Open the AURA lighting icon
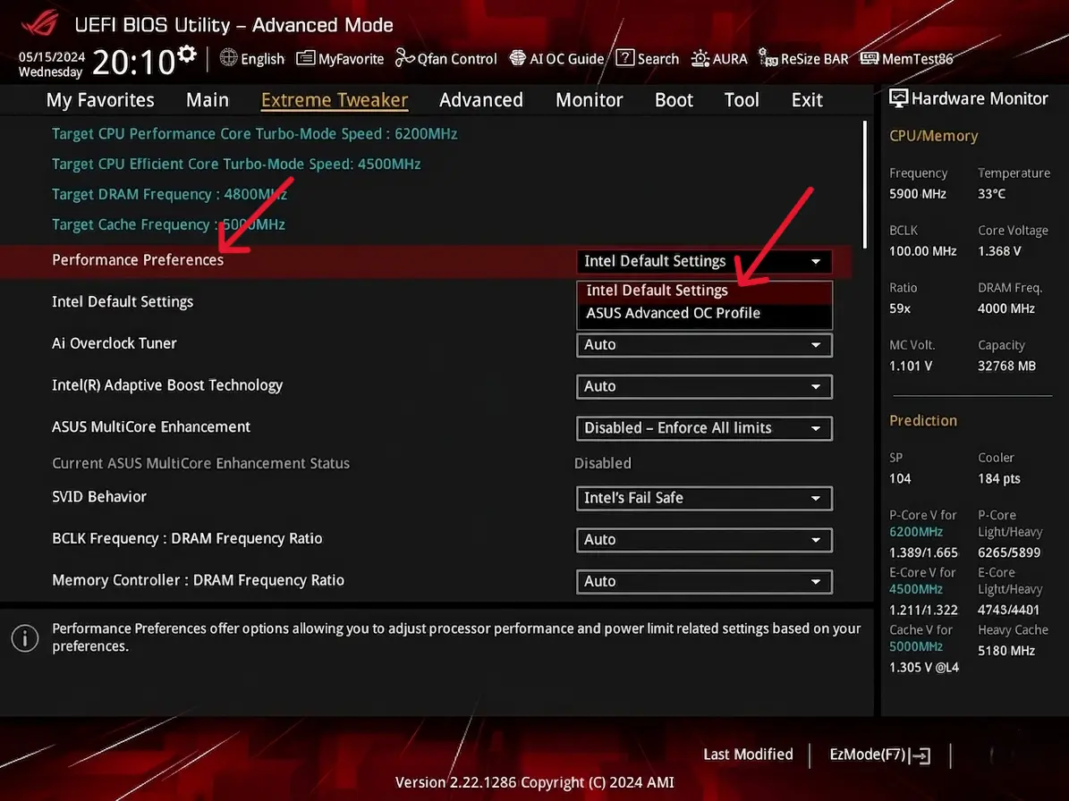The height and width of the screenshot is (801, 1069). tap(700, 59)
